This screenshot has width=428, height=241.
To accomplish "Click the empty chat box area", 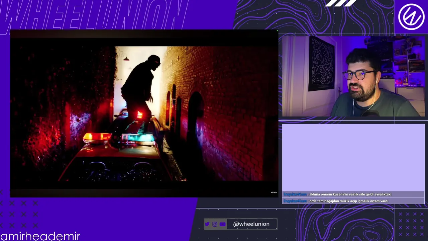I will coord(353,157).
